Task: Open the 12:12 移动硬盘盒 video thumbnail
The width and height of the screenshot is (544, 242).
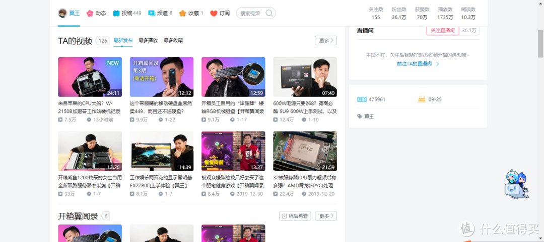Action: pos(162,77)
